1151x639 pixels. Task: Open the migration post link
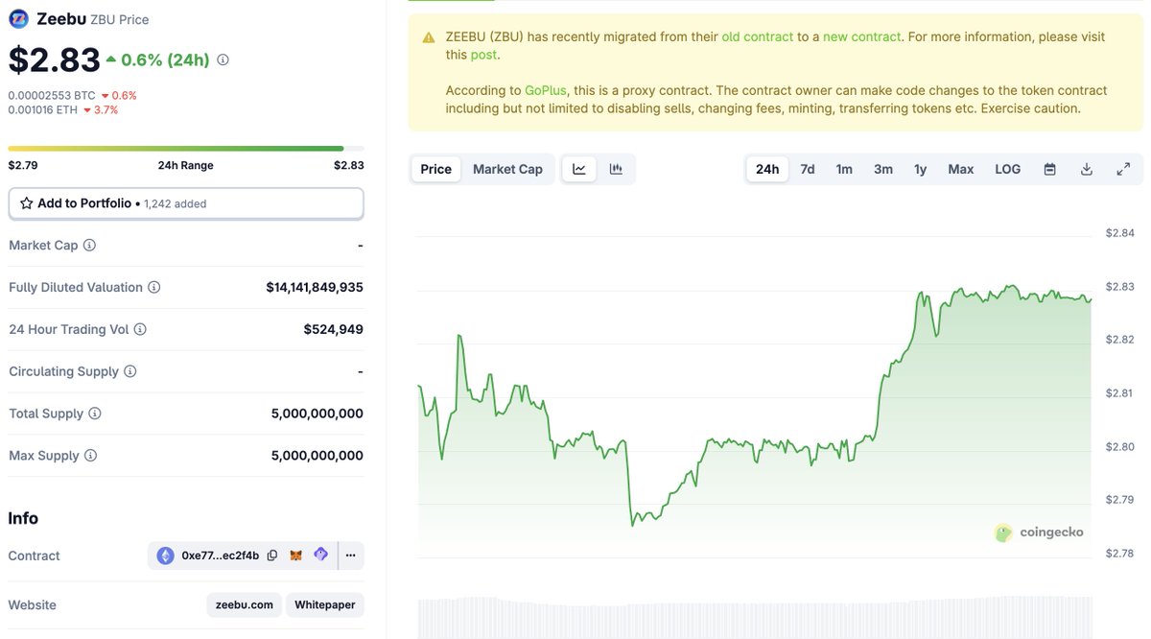coord(483,55)
